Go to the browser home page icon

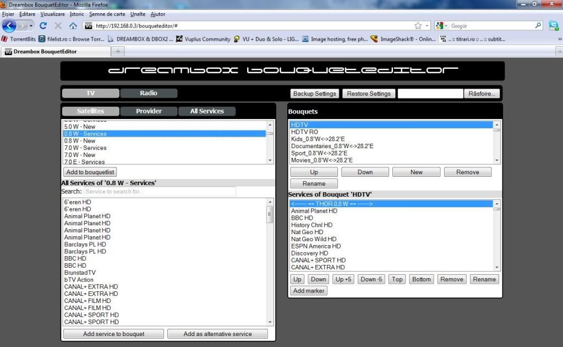click(x=73, y=26)
